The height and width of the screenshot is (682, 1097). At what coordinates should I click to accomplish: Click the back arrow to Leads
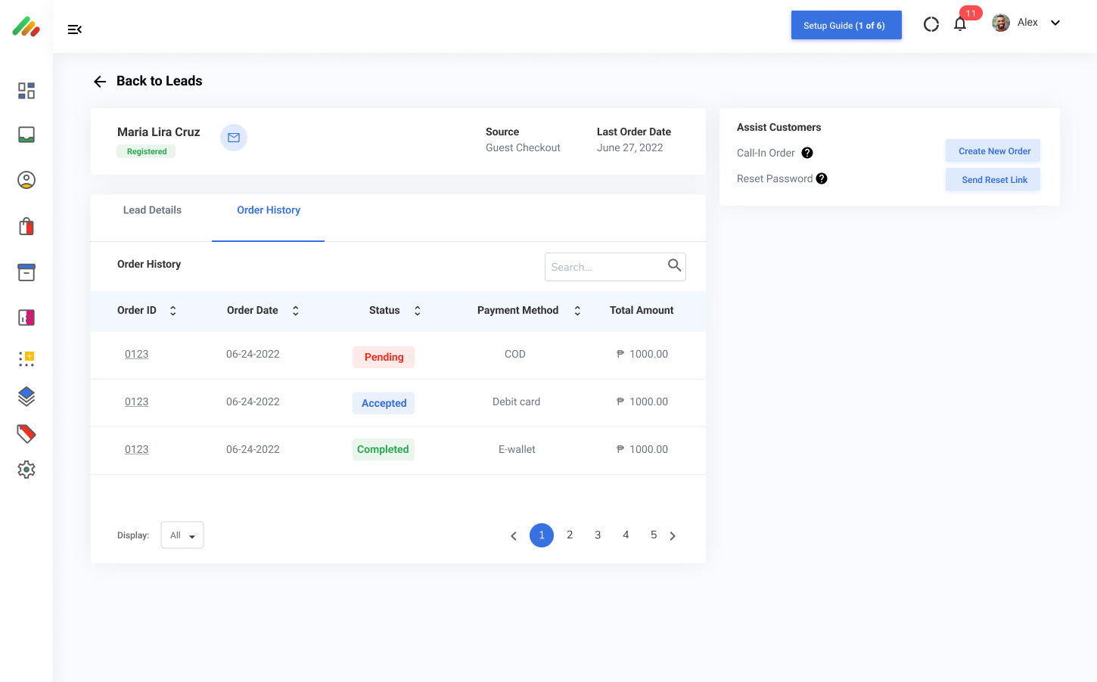[100, 82]
